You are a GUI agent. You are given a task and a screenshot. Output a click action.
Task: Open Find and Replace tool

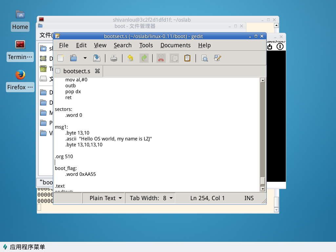point(217,58)
